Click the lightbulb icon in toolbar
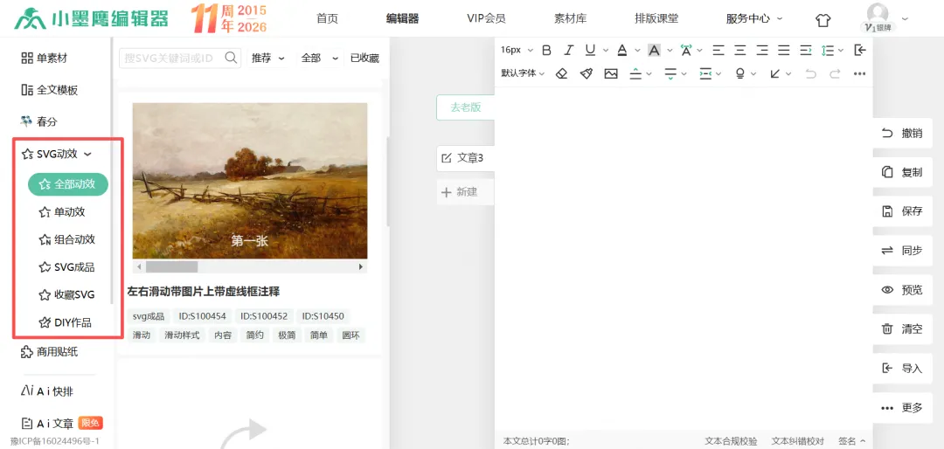 740,73
